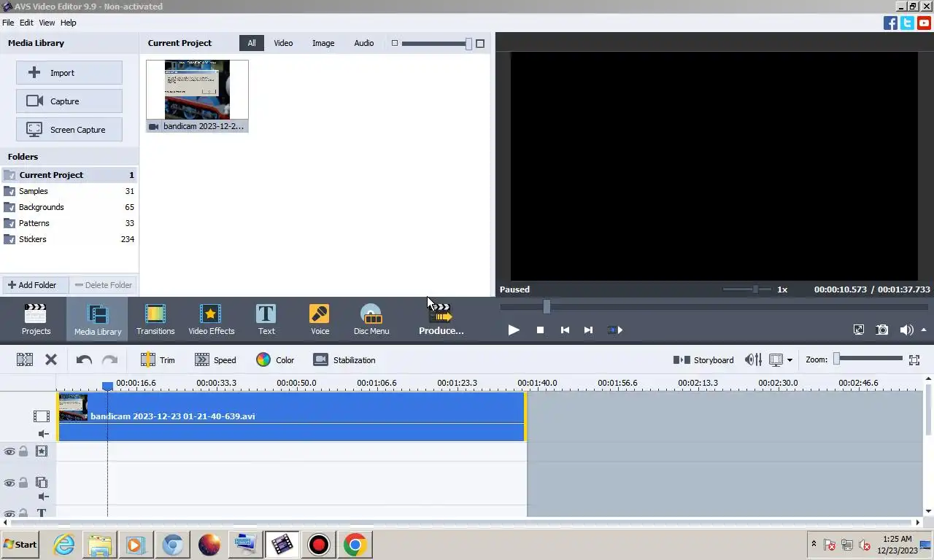The height and width of the screenshot is (560, 934).
Task: Select the Samples folder
Action: pos(69,191)
